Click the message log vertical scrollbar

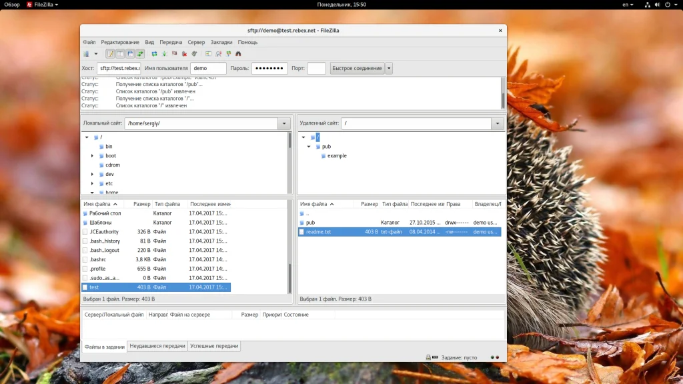(503, 99)
